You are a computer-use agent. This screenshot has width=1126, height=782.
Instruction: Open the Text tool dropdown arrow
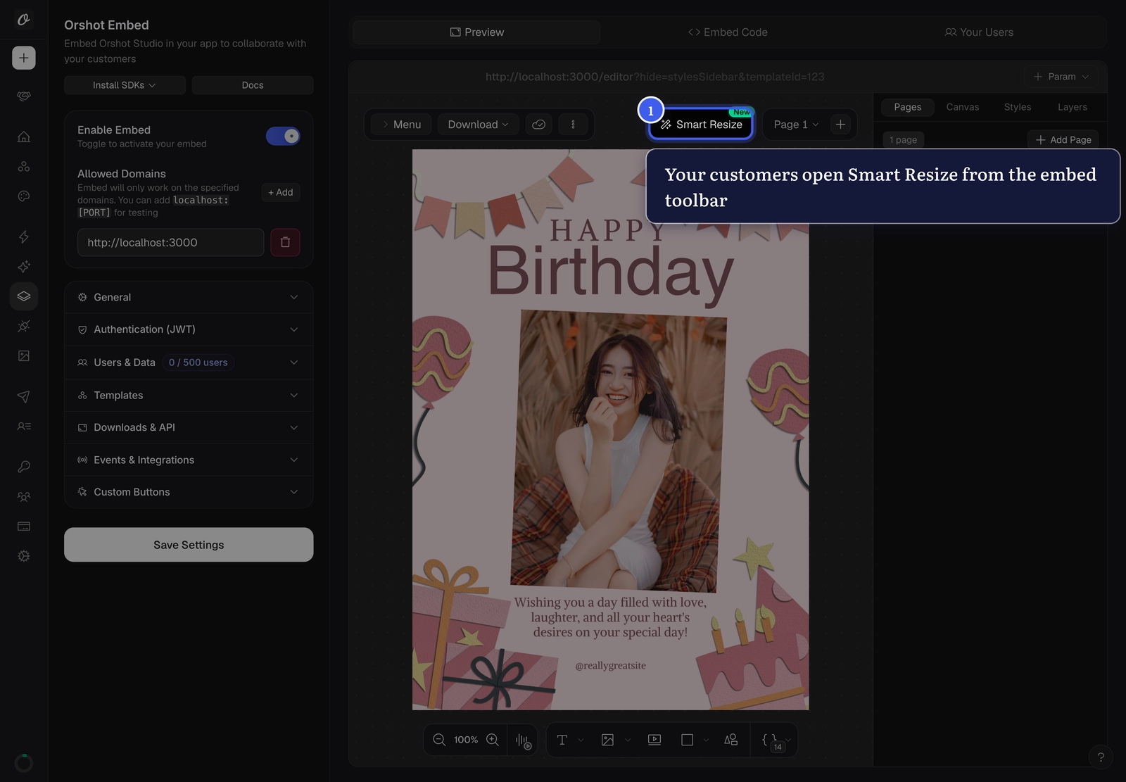point(581,740)
